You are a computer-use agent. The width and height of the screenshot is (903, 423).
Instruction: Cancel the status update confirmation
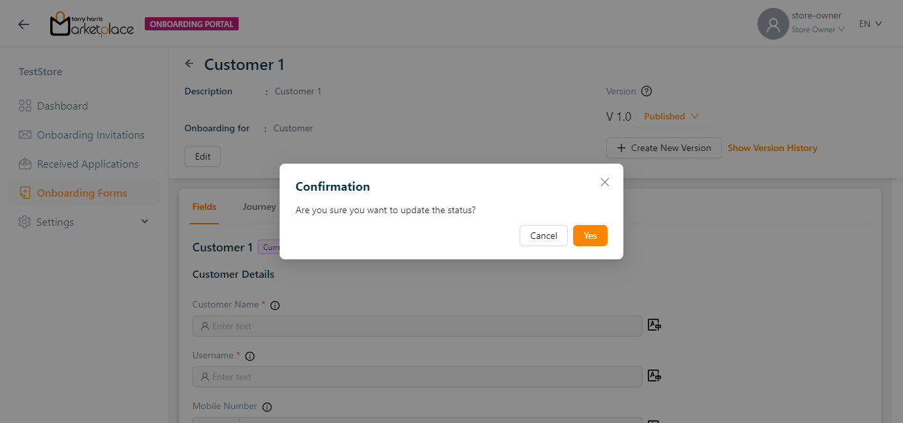click(x=543, y=236)
